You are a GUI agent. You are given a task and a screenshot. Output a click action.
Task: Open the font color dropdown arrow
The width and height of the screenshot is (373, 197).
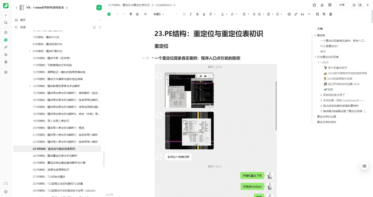227,14
